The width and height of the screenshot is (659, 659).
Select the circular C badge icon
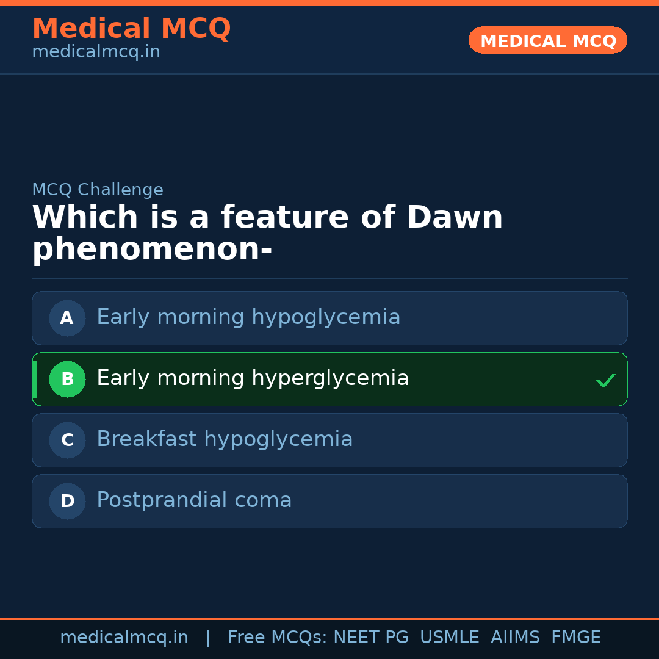click(67, 440)
